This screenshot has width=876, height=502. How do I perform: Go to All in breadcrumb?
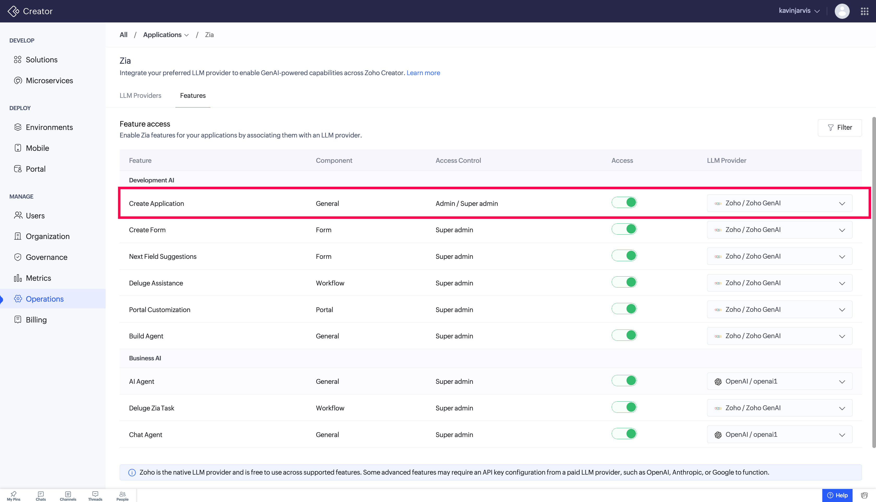pos(123,35)
